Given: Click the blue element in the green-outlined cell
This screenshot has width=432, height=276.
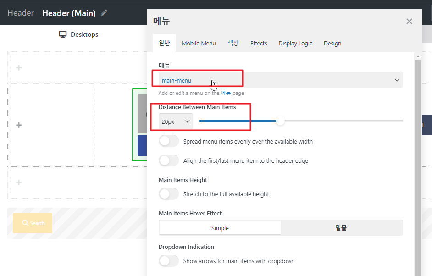Looking at the screenshot, I should [x=142, y=145].
